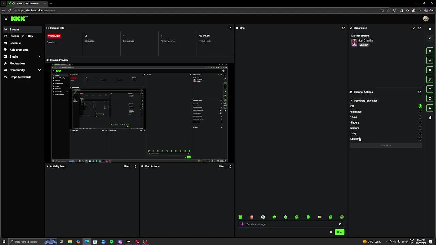Open Stream URL & Key page

(x=22, y=36)
